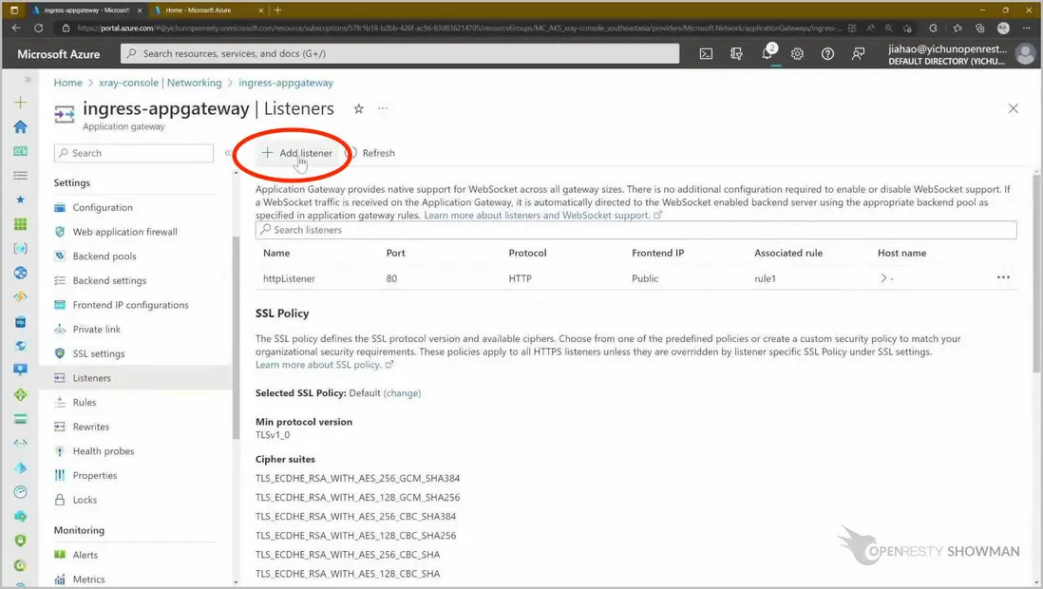Click the Search listeners field

(635, 230)
